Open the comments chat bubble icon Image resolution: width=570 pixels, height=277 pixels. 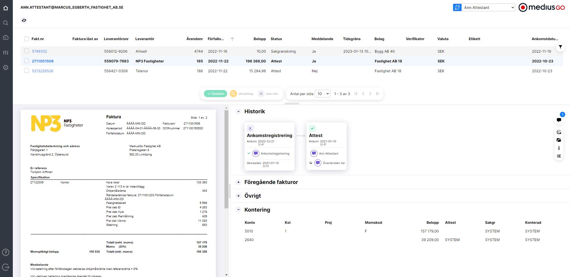[559, 120]
